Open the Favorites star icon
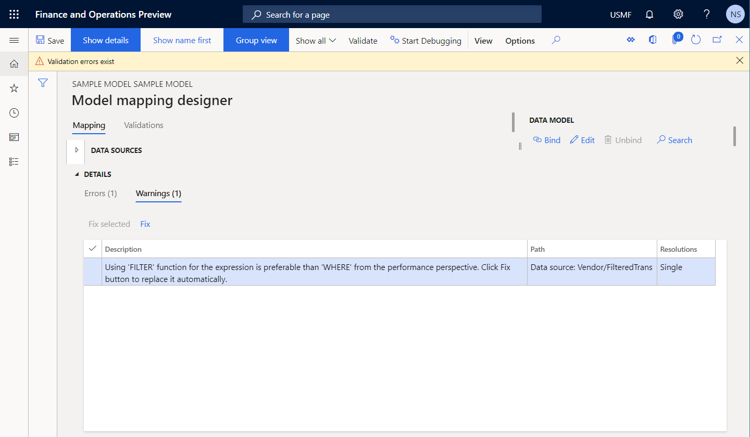This screenshot has height=437, width=750. (x=14, y=88)
